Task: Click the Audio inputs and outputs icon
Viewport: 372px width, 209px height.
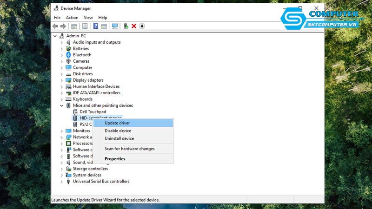Action: (68, 42)
